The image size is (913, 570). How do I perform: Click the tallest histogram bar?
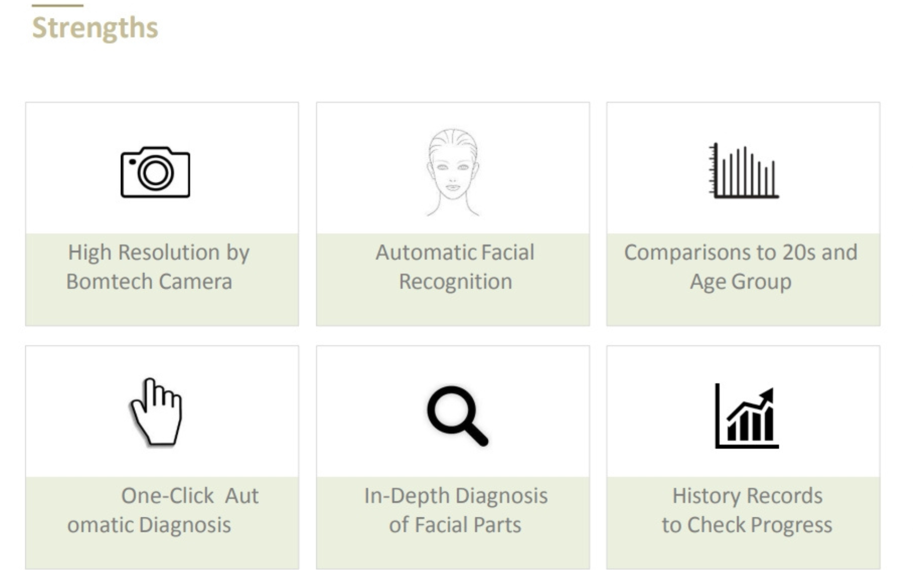click(745, 171)
